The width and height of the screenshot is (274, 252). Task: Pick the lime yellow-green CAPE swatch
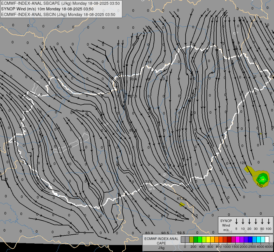point(204,239)
